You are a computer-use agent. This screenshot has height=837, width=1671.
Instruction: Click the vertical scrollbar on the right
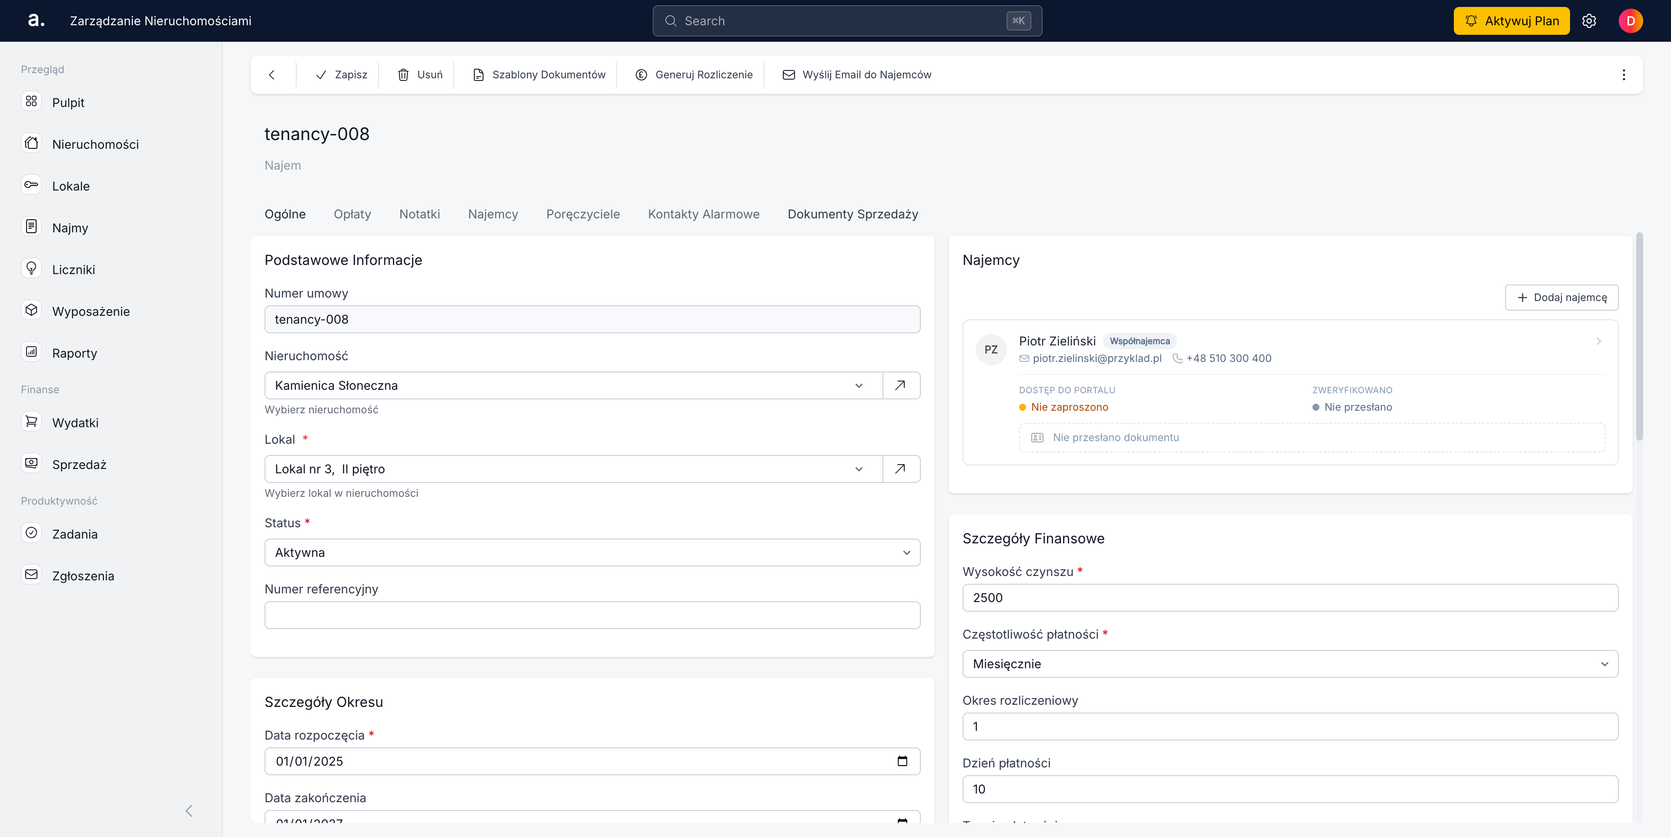[1639, 337]
